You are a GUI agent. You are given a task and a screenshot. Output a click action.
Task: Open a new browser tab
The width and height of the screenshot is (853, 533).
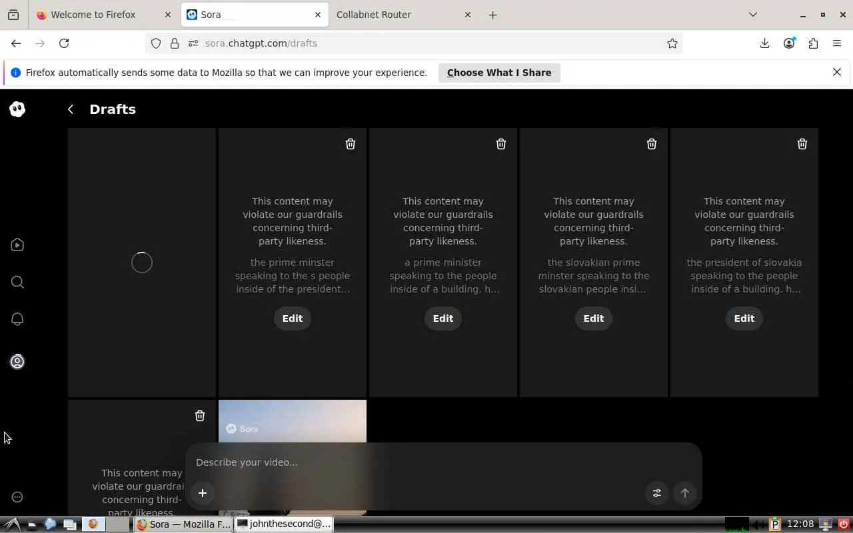(493, 15)
